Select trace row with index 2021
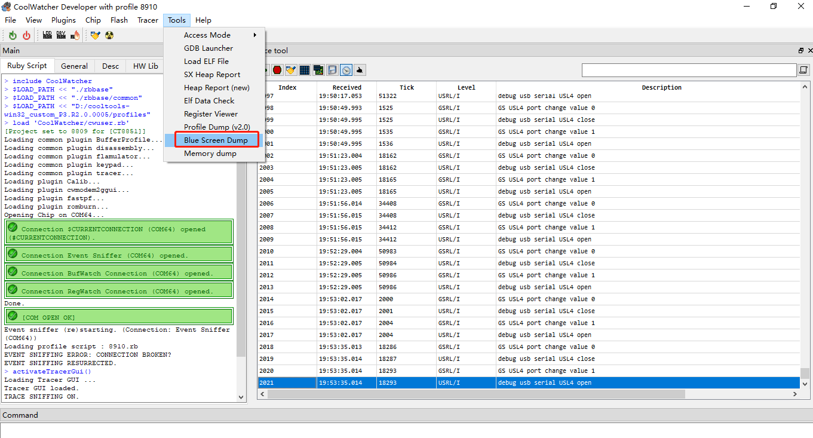 [529, 382]
